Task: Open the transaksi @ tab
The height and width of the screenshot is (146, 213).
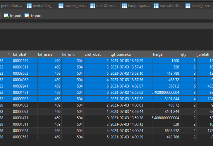Action: [168, 6]
